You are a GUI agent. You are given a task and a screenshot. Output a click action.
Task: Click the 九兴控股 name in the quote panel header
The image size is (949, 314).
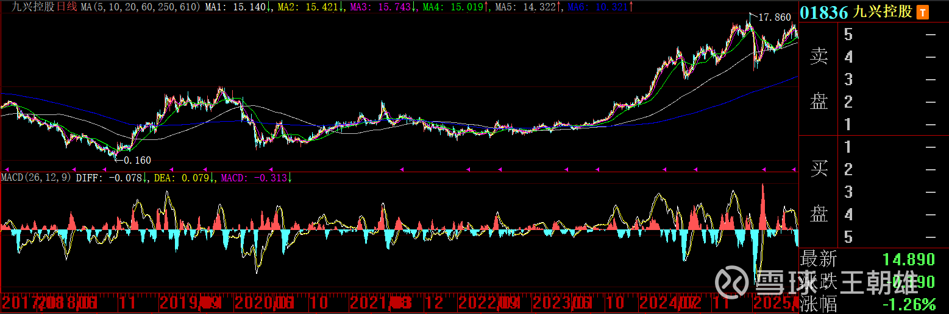click(x=883, y=13)
